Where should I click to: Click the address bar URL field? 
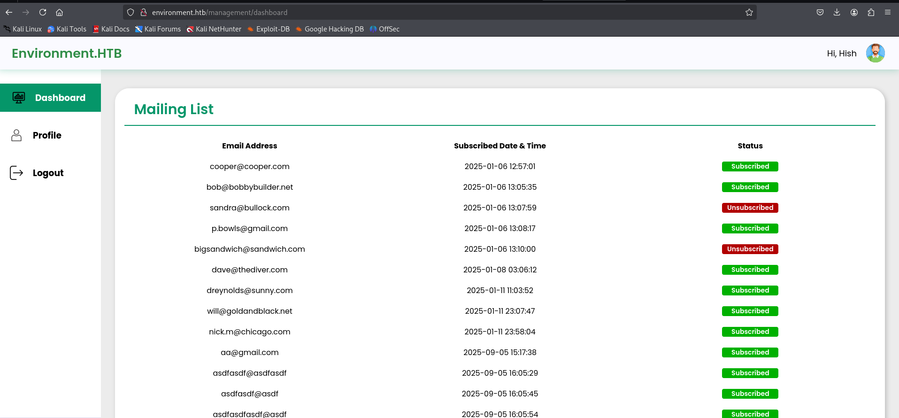(x=423, y=13)
